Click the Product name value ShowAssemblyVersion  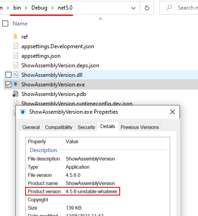pos(90,183)
